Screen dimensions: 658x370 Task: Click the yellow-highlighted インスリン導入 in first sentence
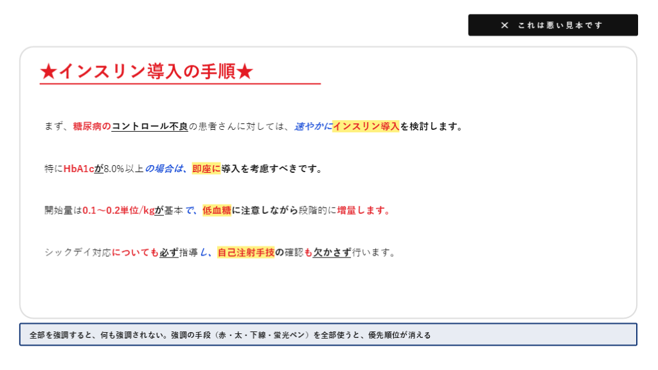point(366,127)
